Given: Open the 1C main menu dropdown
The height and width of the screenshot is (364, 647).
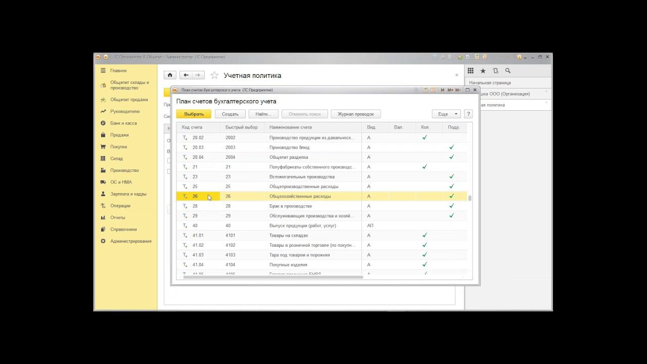Looking at the screenshot, I should (106, 57).
